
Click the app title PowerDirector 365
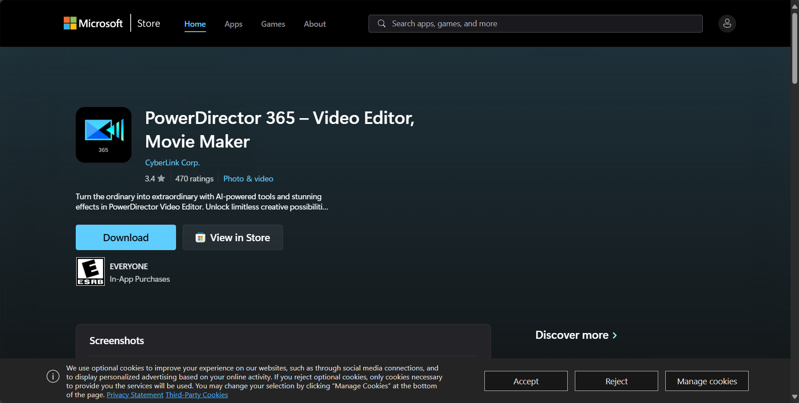(x=280, y=130)
